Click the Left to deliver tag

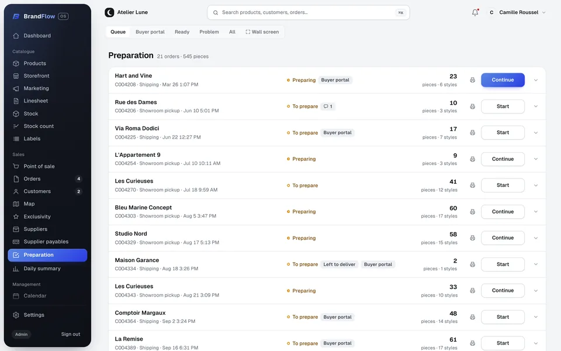point(339,264)
